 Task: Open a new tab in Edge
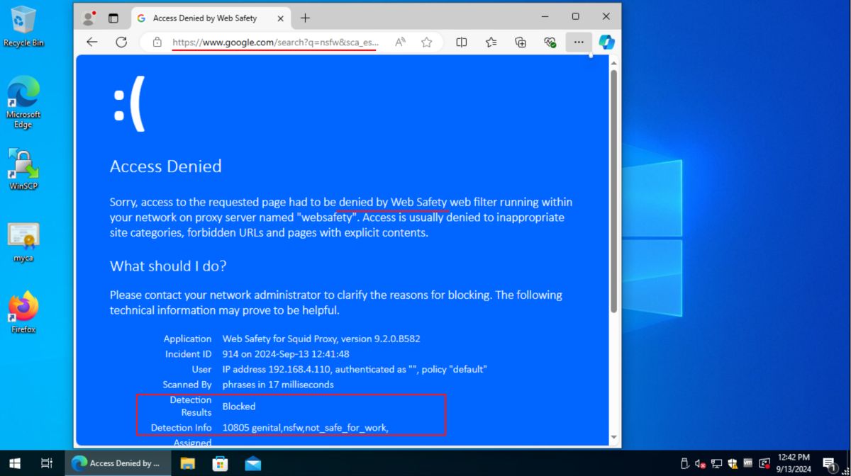click(306, 18)
